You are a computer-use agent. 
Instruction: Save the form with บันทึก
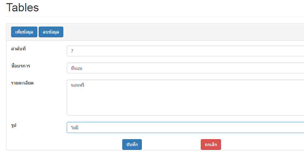tap(132, 145)
